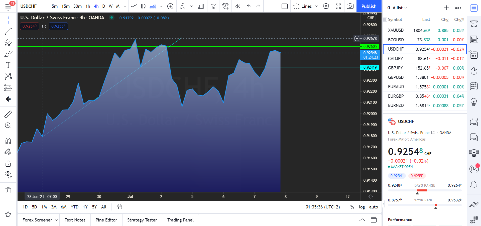Select the crosshair cursor tool

click(x=8, y=20)
